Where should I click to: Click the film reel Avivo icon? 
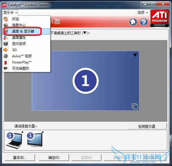(x=6, y=56)
